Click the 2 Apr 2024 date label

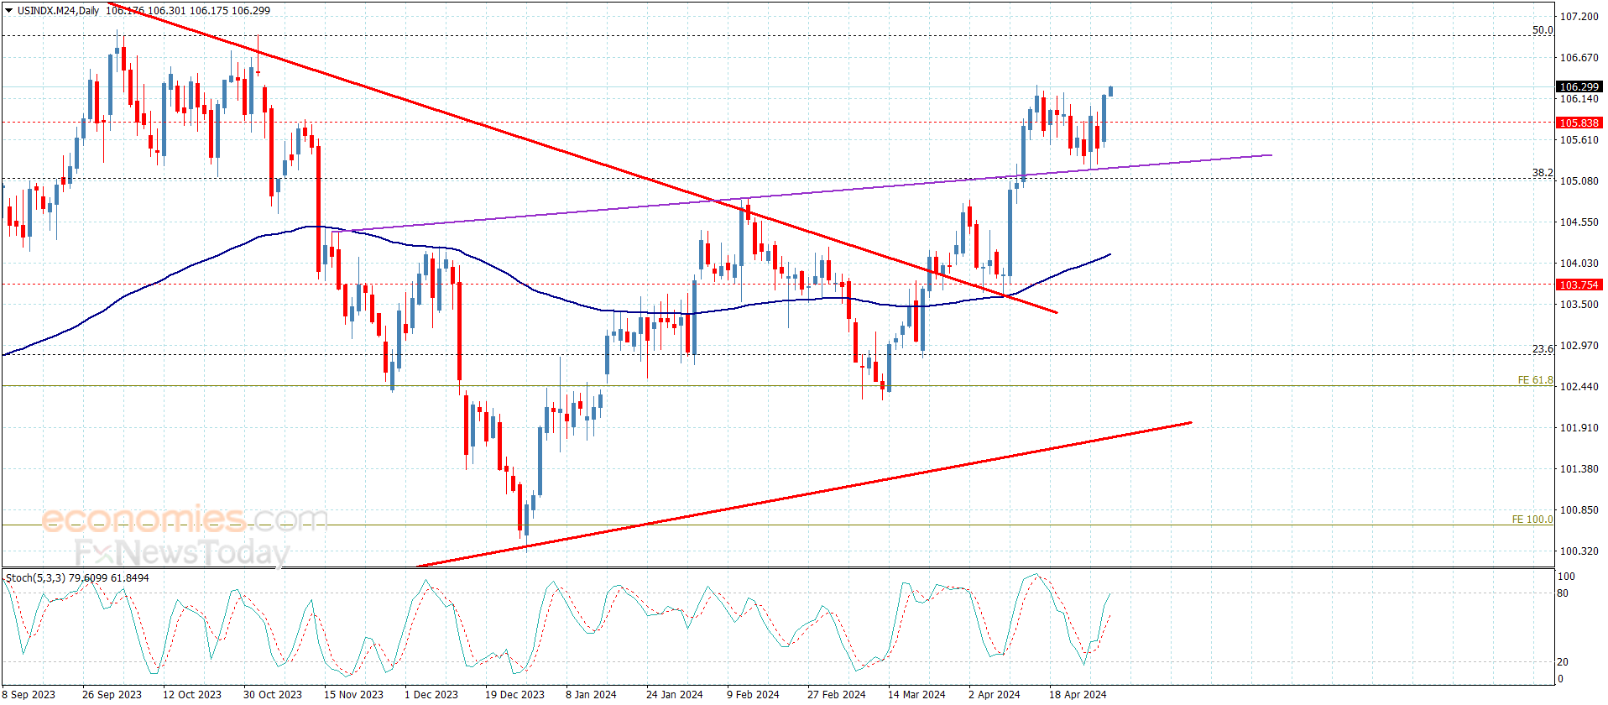pos(995,694)
